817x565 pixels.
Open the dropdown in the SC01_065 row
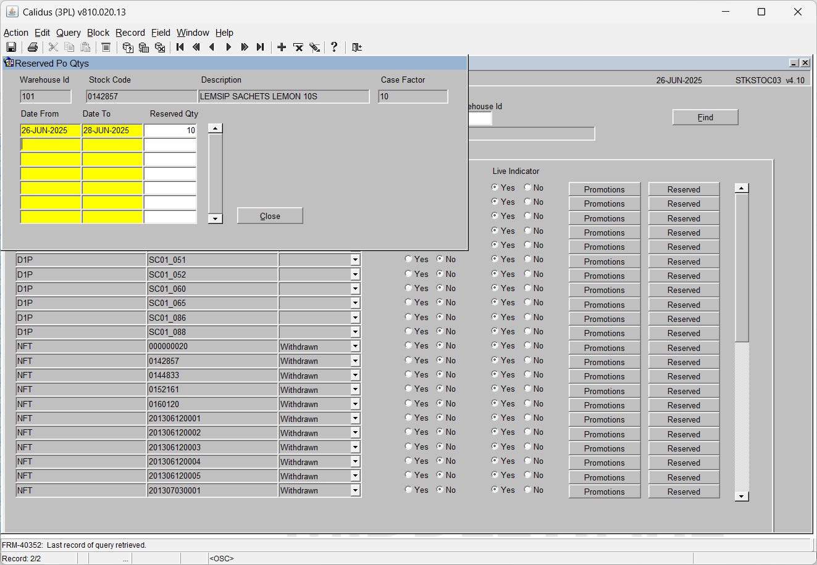tap(355, 303)
